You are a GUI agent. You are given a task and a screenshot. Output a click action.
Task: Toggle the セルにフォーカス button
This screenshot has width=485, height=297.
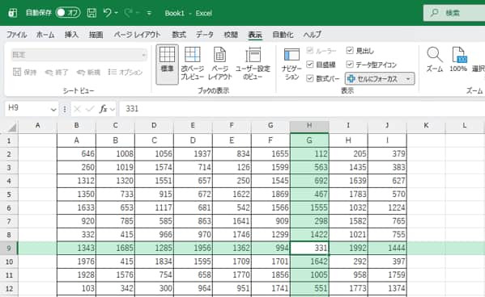point(373,78)
